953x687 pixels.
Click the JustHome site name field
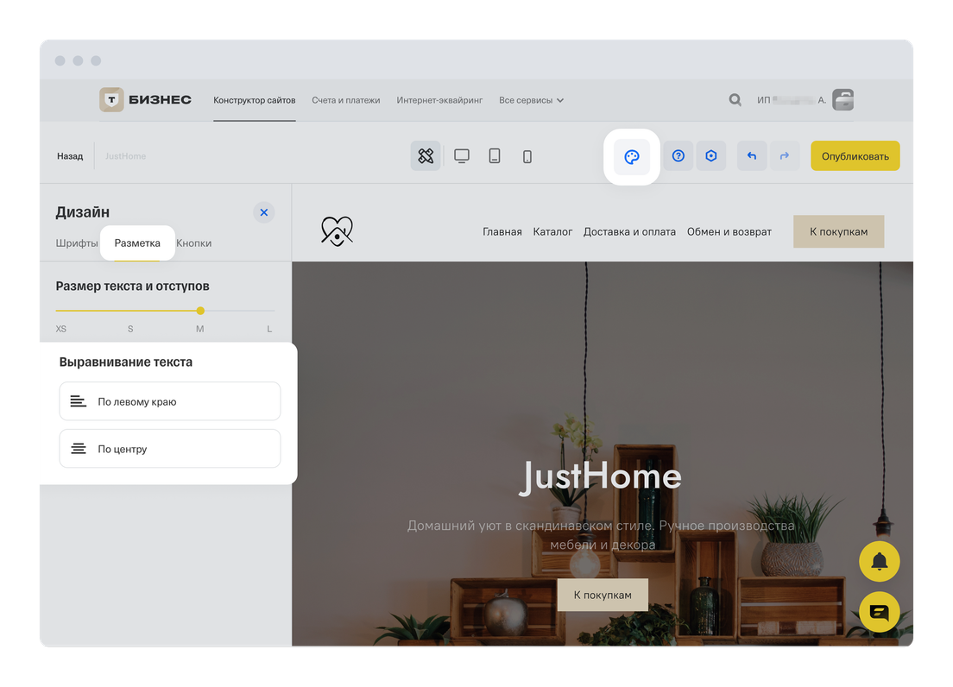(x=125, y=156)
